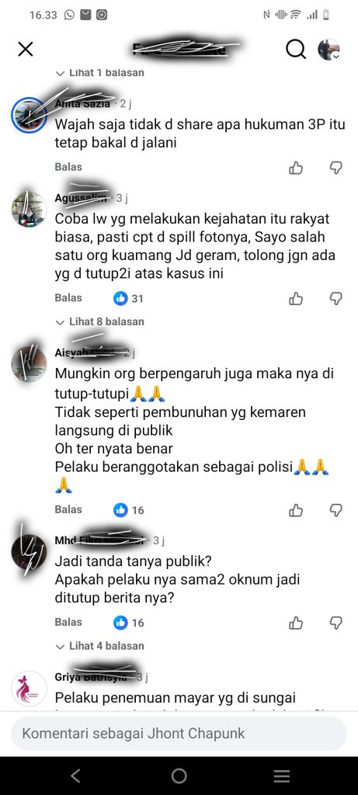
Task: View the 31 reactions count
Action: (128, 299)
